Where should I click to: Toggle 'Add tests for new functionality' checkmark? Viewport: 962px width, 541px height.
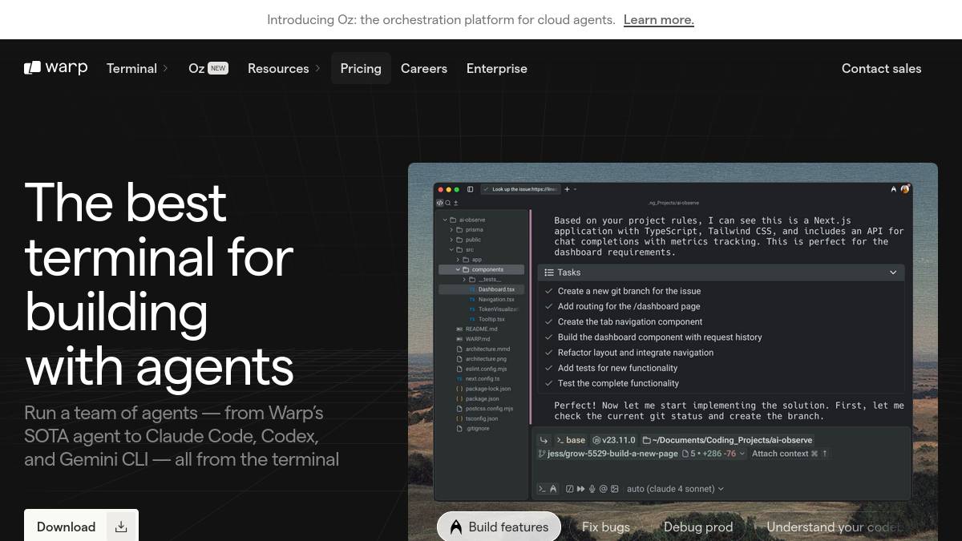(x=549, y=368)
